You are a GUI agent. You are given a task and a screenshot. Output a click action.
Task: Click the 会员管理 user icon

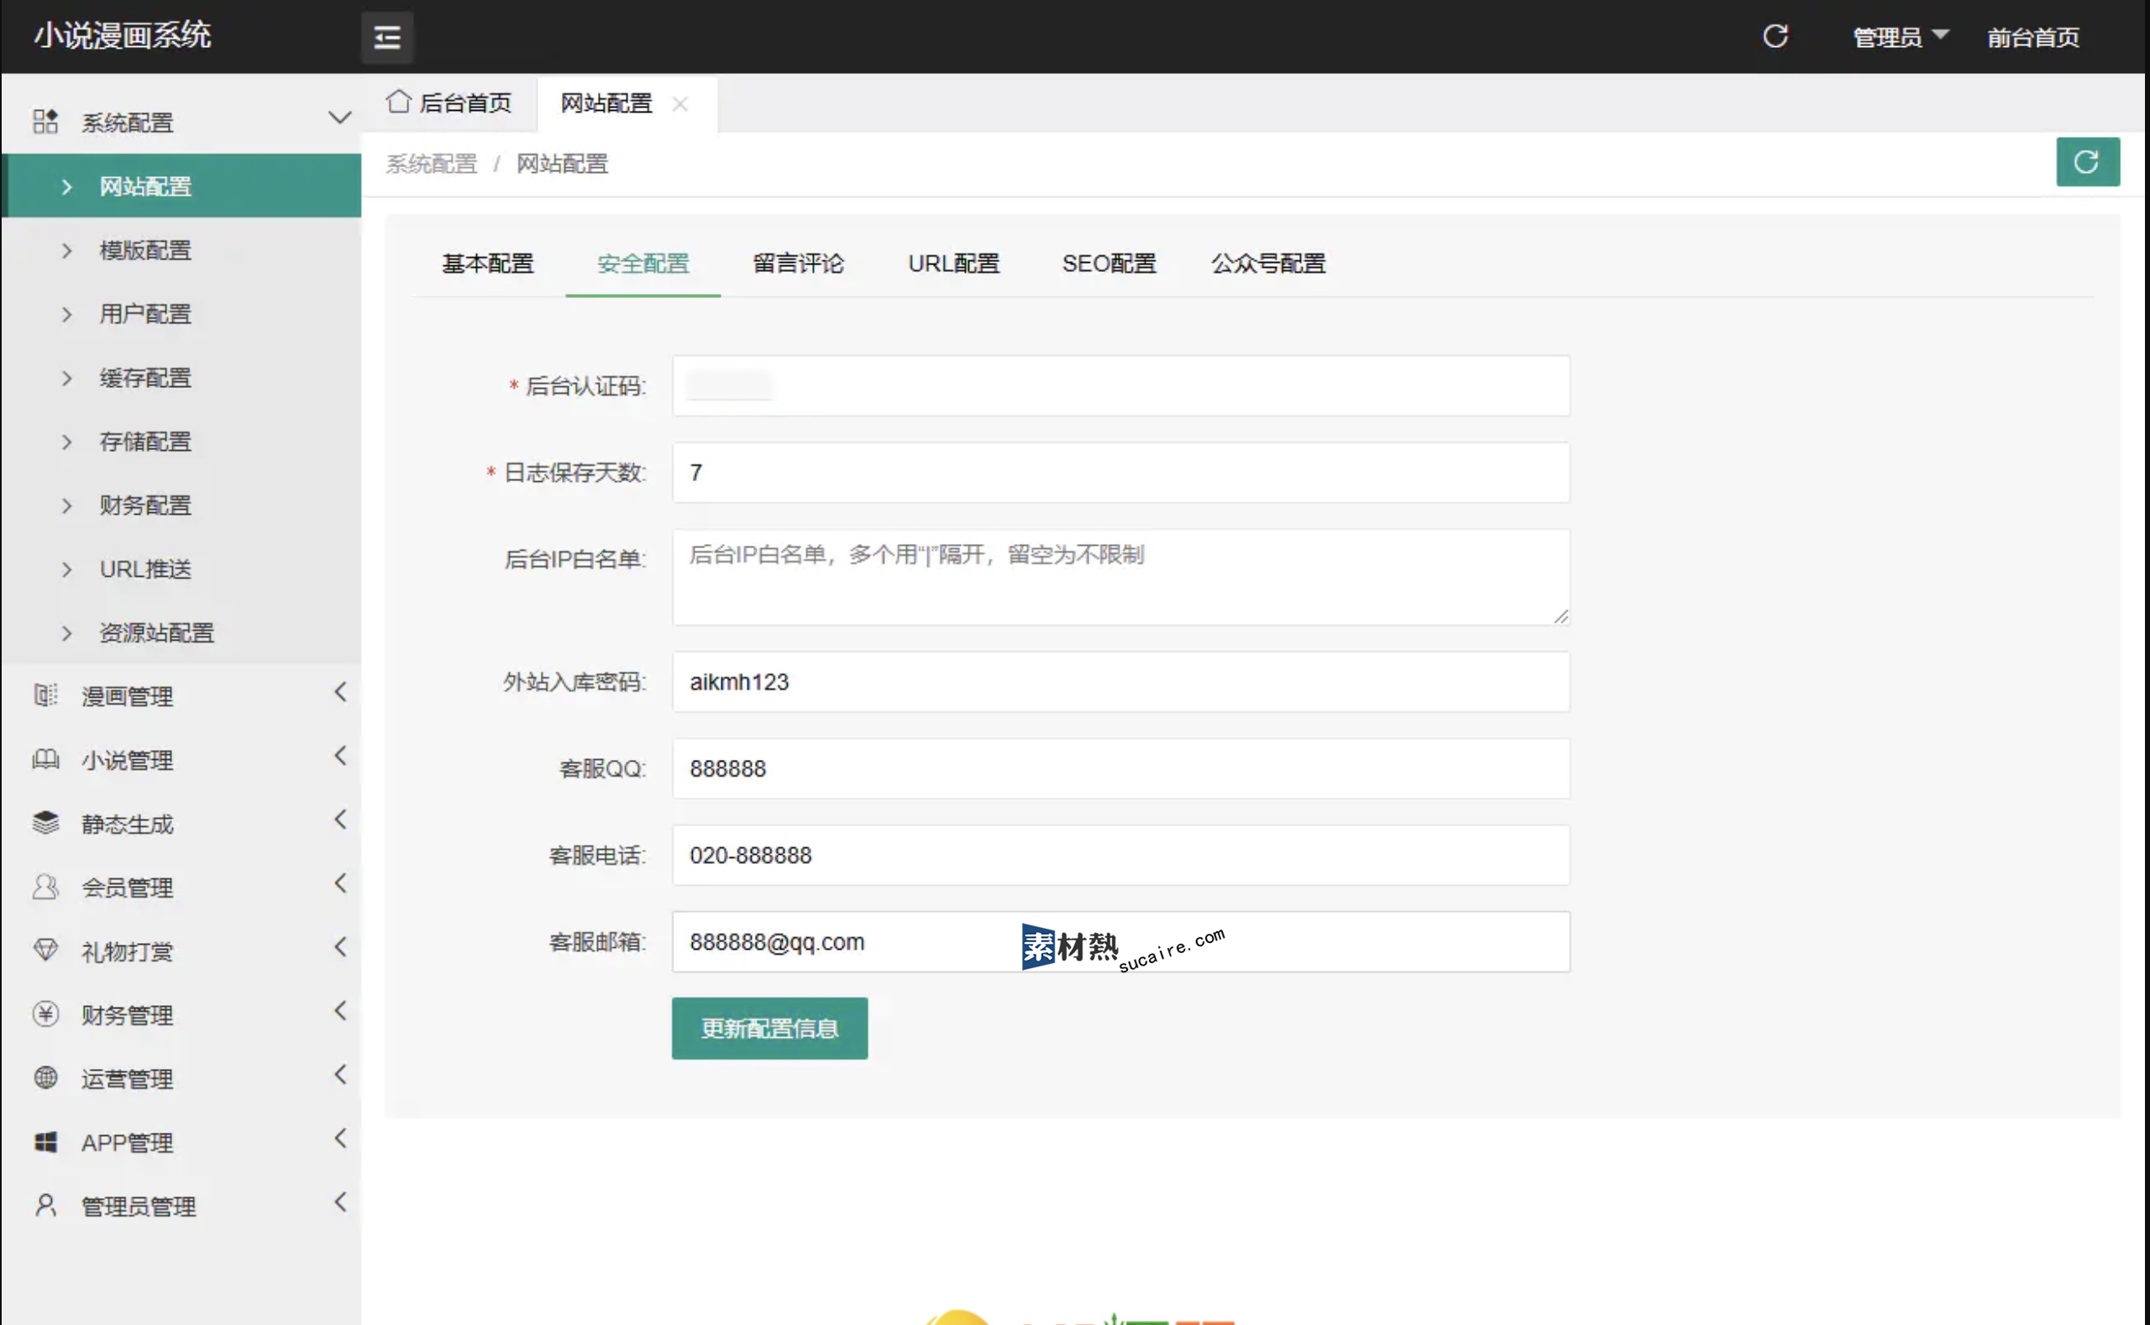click(45, 887)
